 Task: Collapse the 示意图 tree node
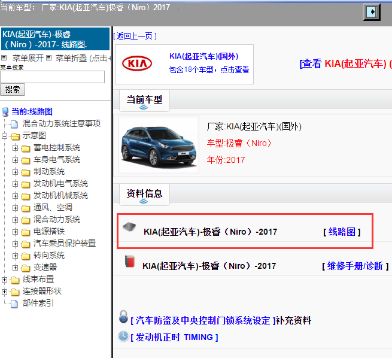point(4,136)
